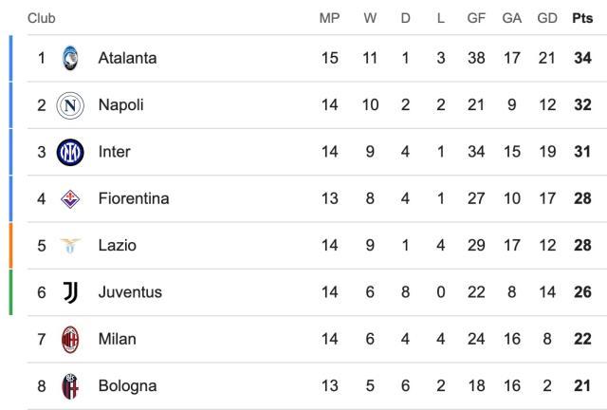Click the Juventus club crest
The image size is (607, 410).
click(x=71, y=292)
